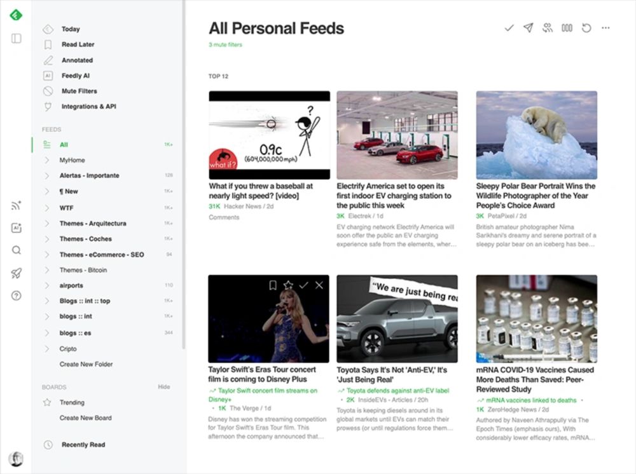The width and height of the screenshot is (636, 474).
Task: Open the search magnifier icon
Action: click(17, 250)
